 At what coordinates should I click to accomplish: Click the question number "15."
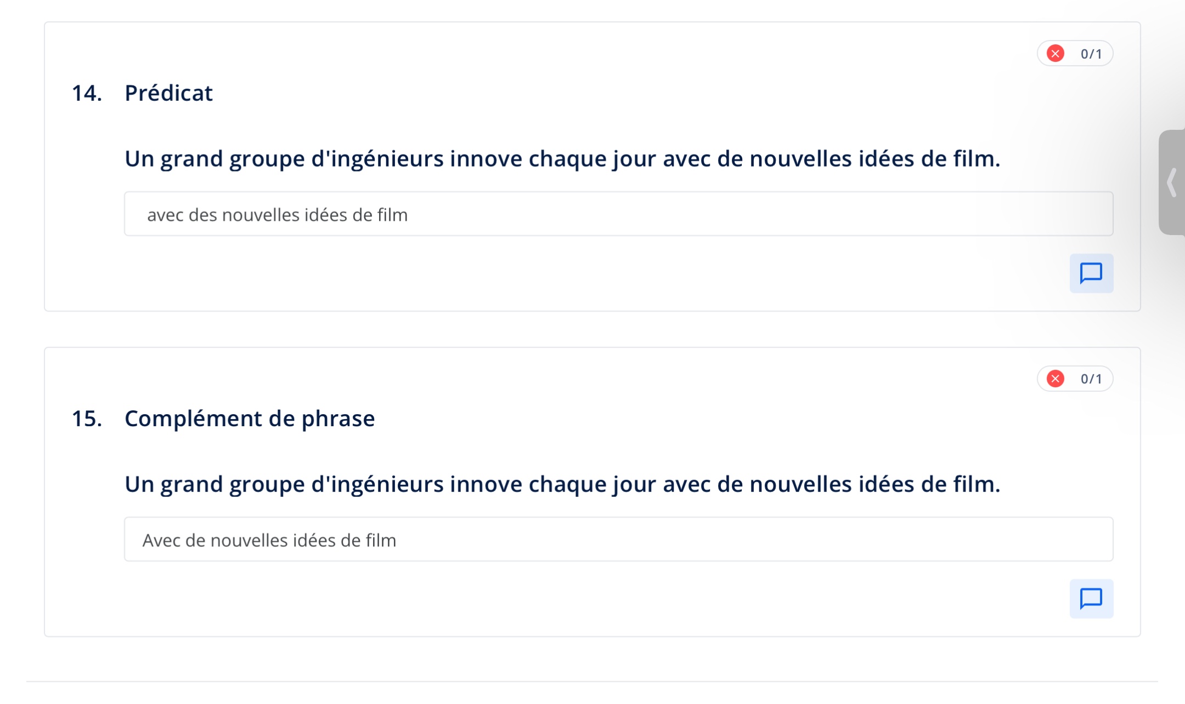(87, 419)
